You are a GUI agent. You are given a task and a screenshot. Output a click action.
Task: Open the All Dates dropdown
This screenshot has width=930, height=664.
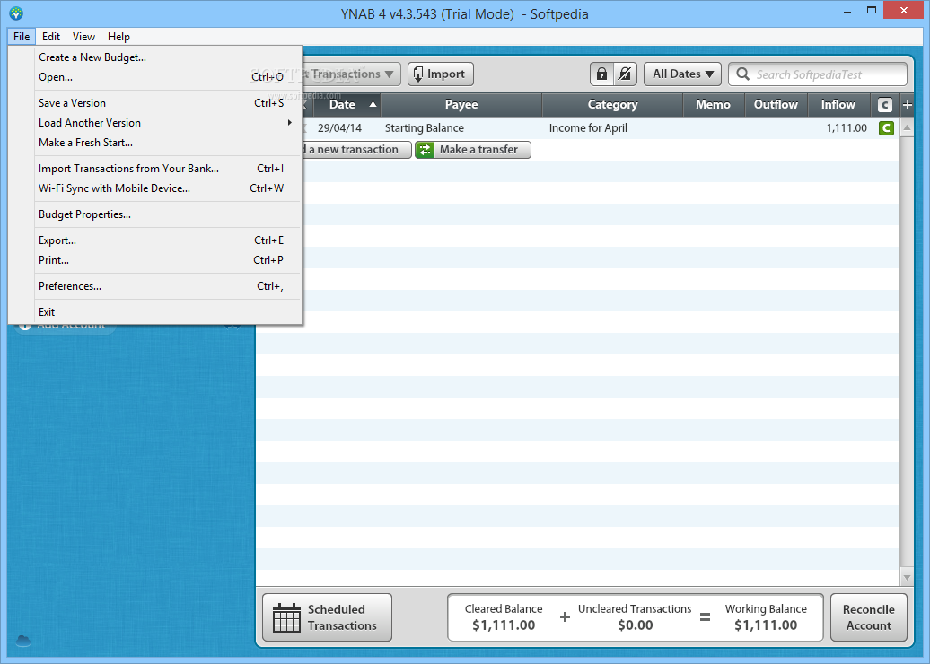point(682,74)
